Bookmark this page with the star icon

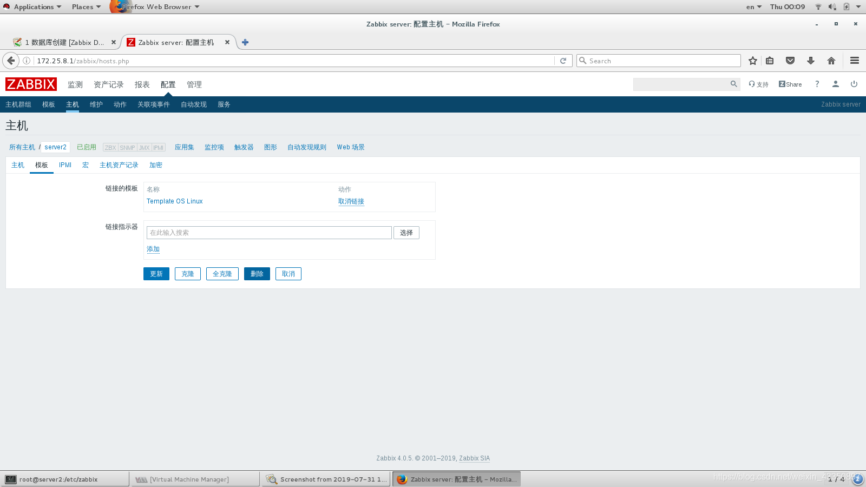tap(752, 61)
